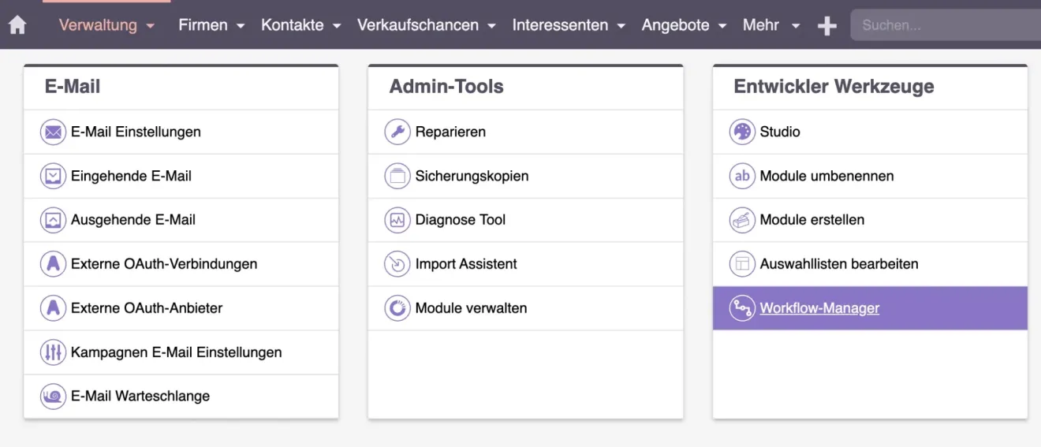Open the Eingehende E-Mail link

tap(131, 176)
